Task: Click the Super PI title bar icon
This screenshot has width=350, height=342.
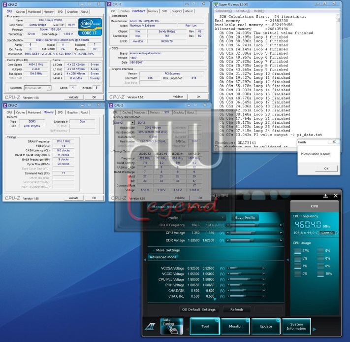Action: pos(216,4)
